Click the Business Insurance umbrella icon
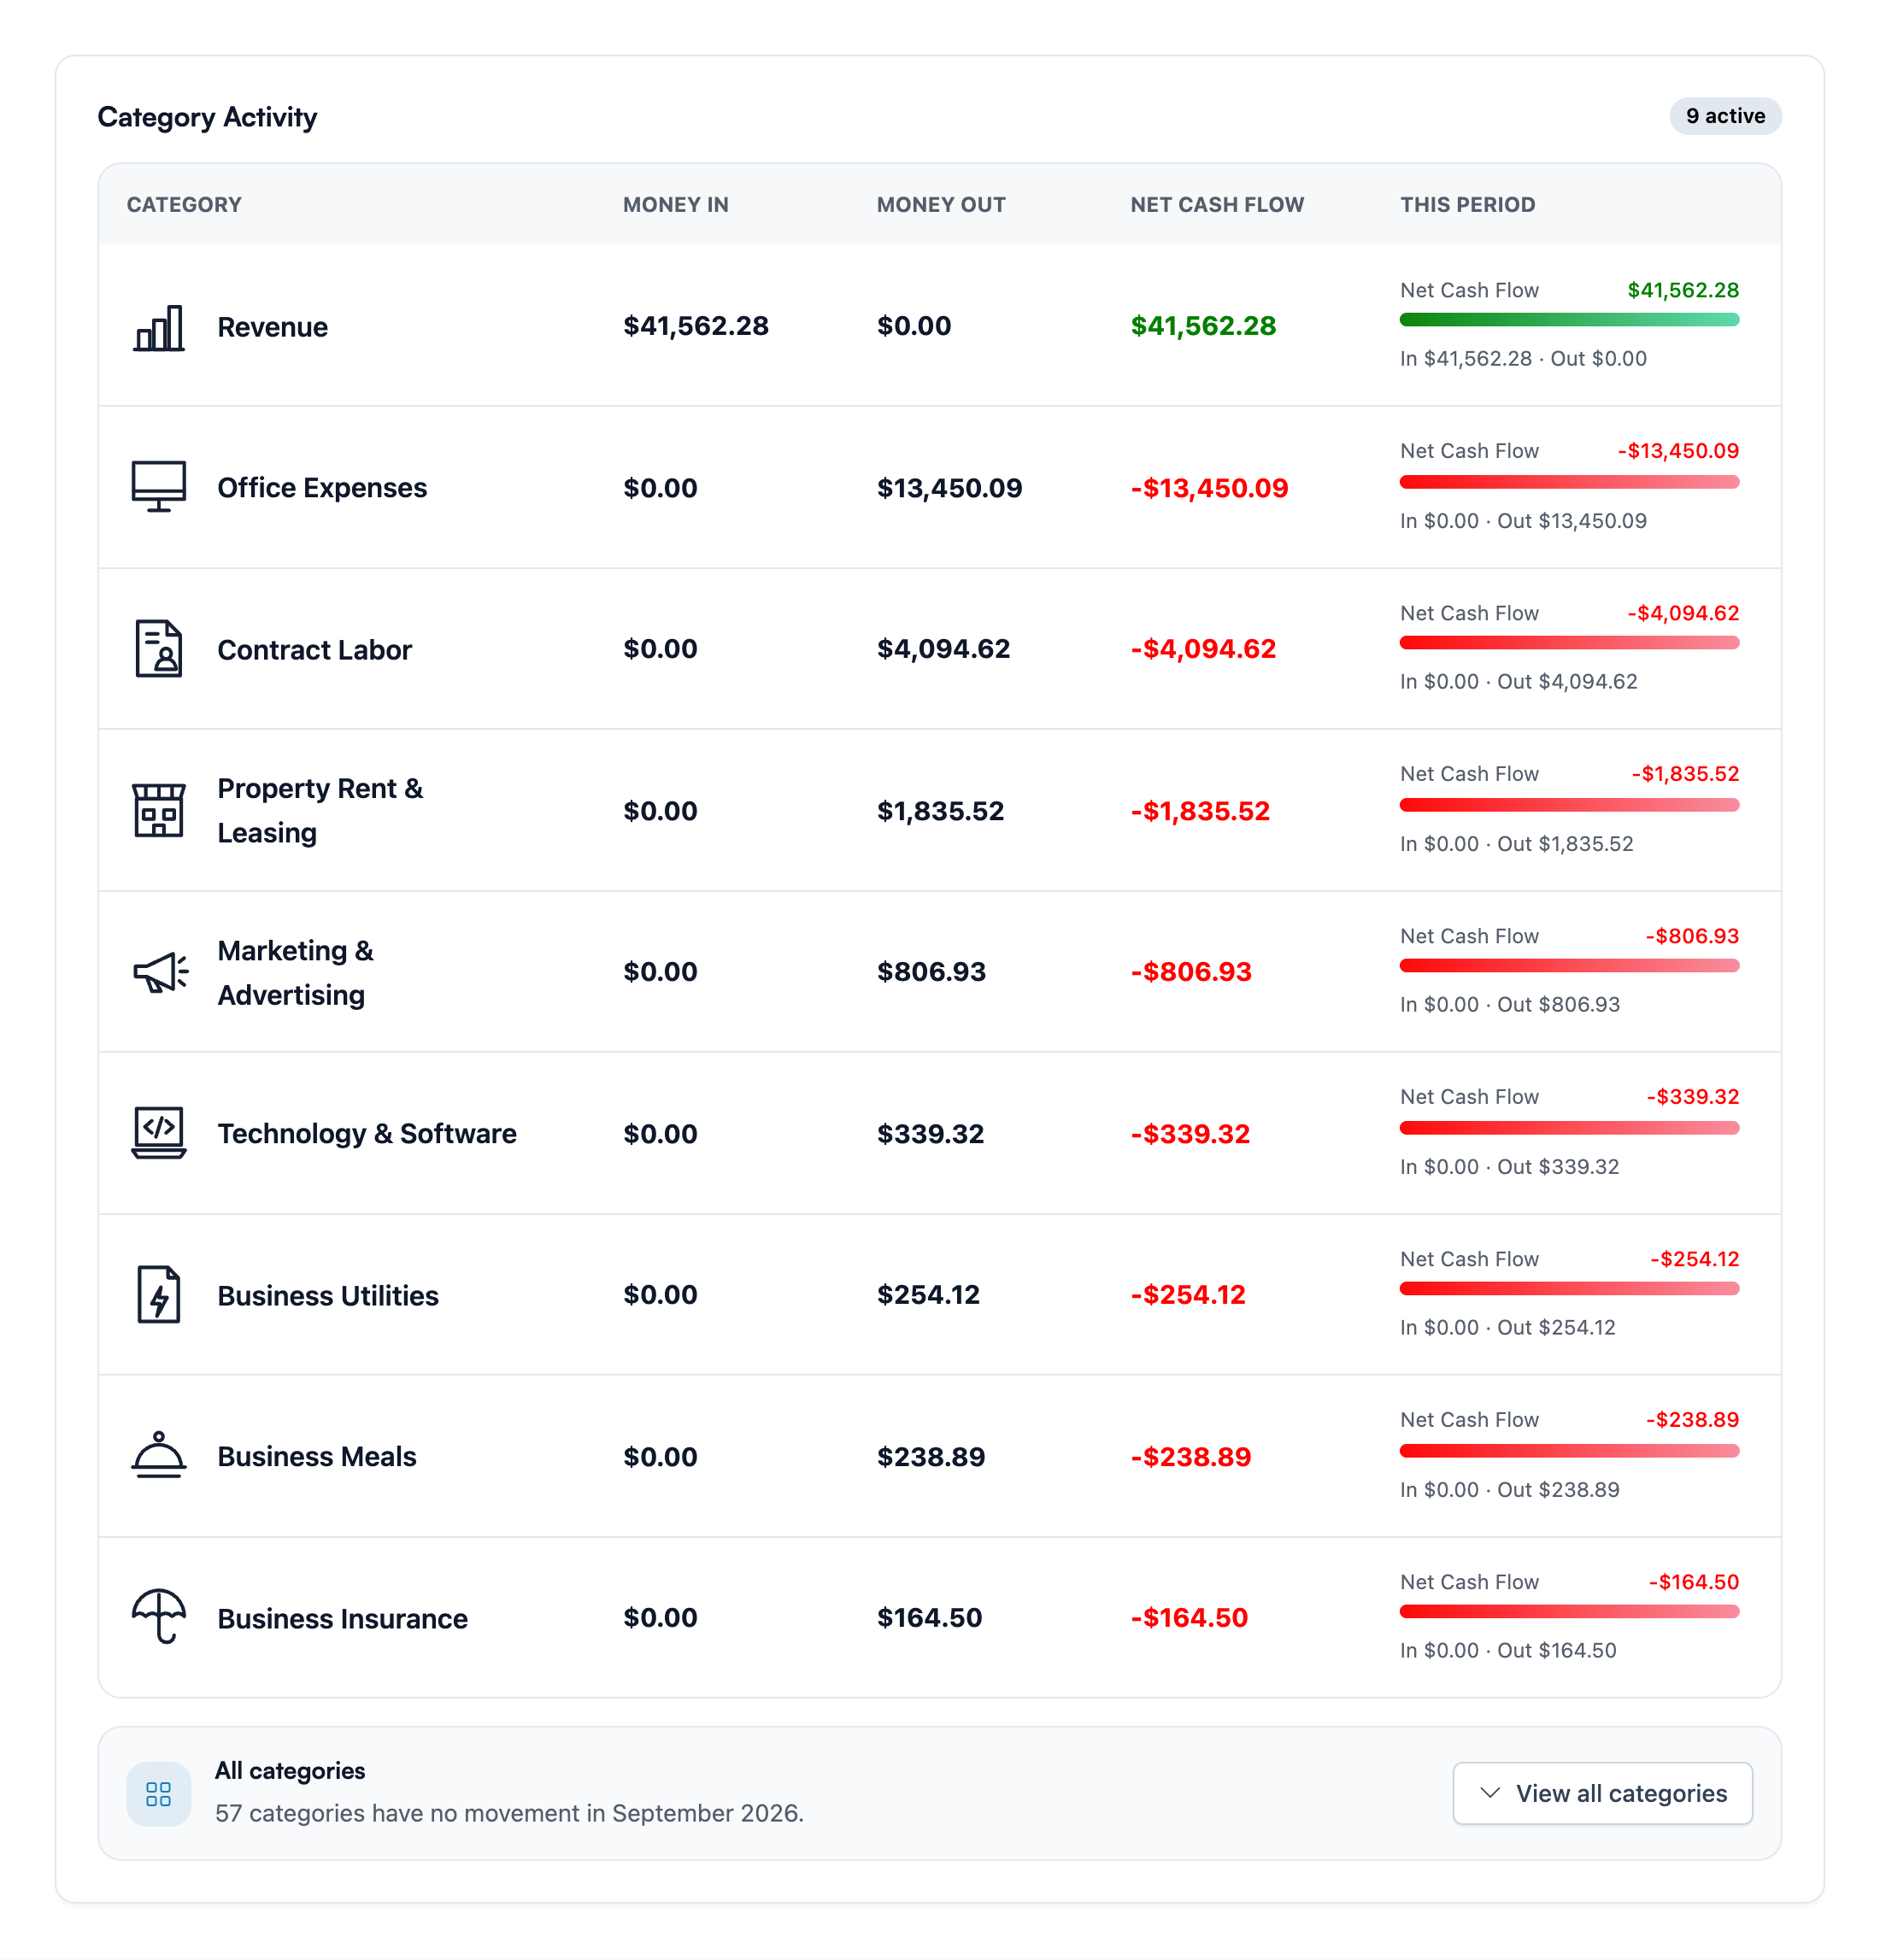This screenshot has width=1880, height=1960. click(x=159, y=1616)
